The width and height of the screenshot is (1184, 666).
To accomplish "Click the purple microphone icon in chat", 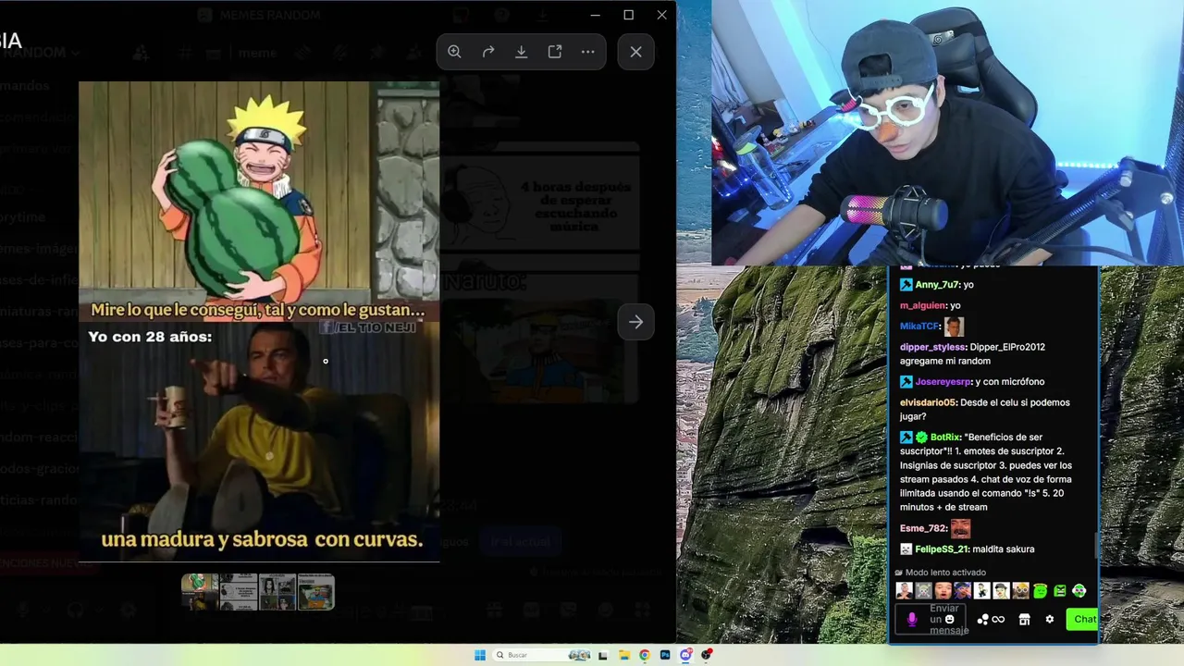I will click(x=912, y=620).
